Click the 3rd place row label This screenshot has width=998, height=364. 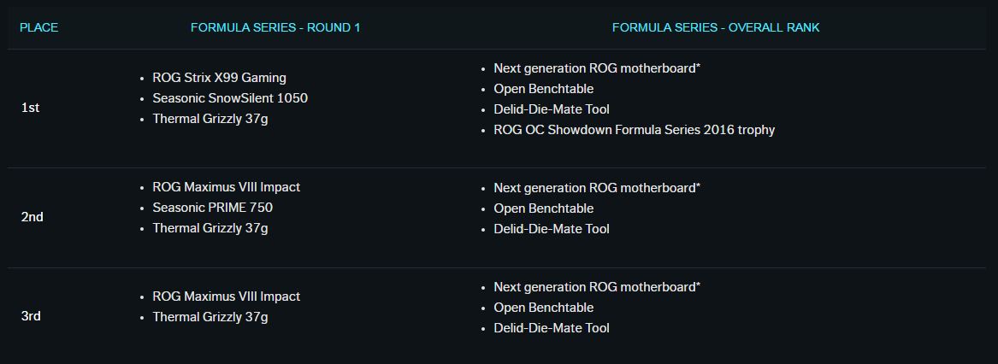(x=31, y=315)
